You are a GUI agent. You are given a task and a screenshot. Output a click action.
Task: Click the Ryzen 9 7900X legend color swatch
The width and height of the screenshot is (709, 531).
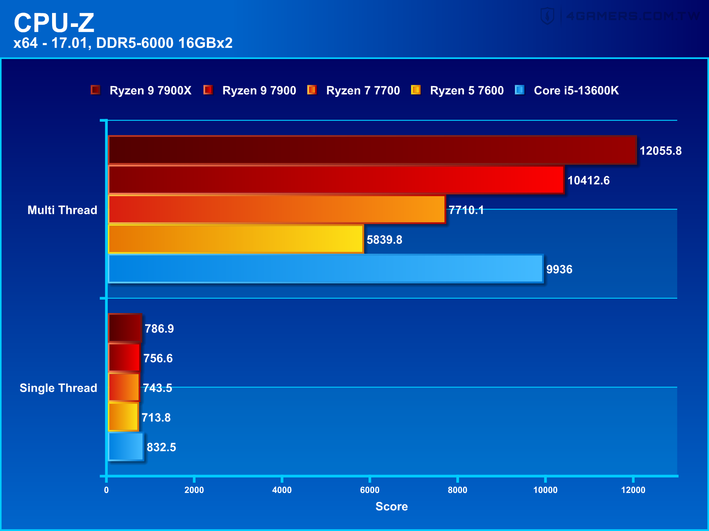click(x=95, y=90)
